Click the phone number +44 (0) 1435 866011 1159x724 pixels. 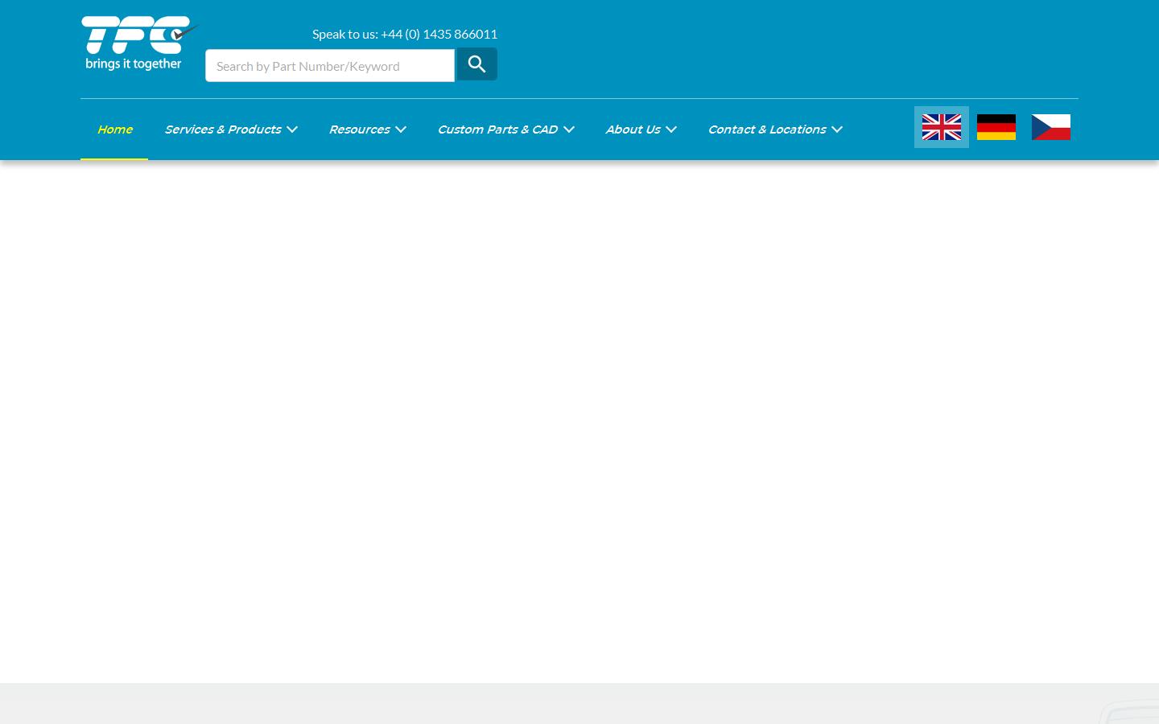(x=439, y=34)
